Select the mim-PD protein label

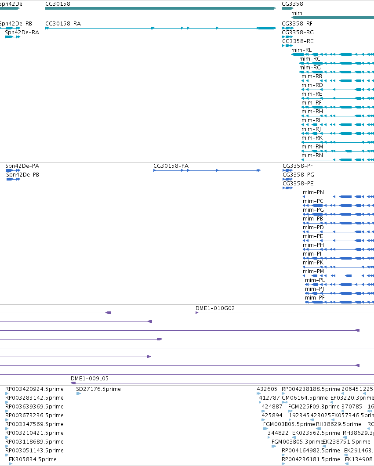tap(313, 228)
